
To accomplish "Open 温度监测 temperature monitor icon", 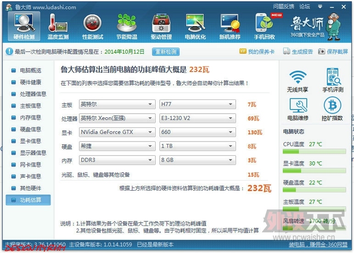I will pyautogui.click(x=58, y=27).
